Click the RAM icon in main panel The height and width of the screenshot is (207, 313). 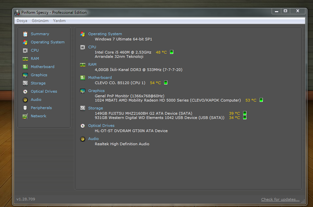tap(83, 65)
